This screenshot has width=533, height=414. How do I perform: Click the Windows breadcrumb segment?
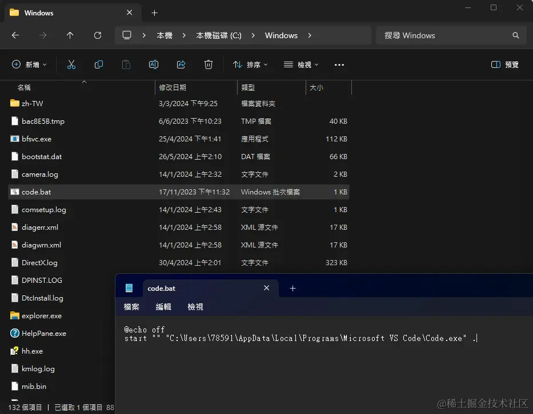coord(281,35)
